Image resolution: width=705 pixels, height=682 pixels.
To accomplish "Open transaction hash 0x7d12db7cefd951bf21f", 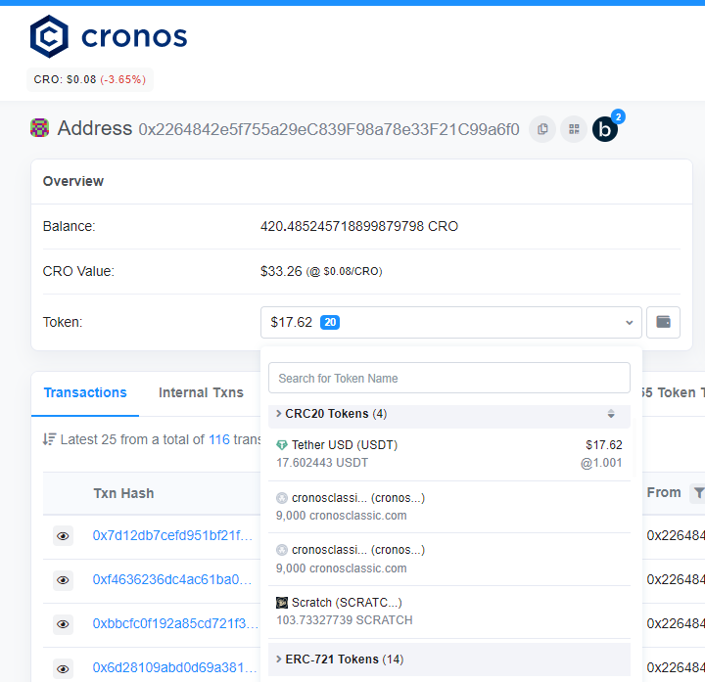I will pyautogui.click(x=172, y=535).
